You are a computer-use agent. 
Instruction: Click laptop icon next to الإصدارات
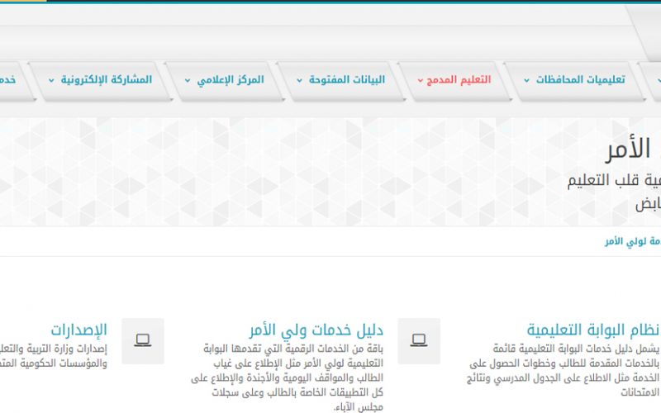143,341
